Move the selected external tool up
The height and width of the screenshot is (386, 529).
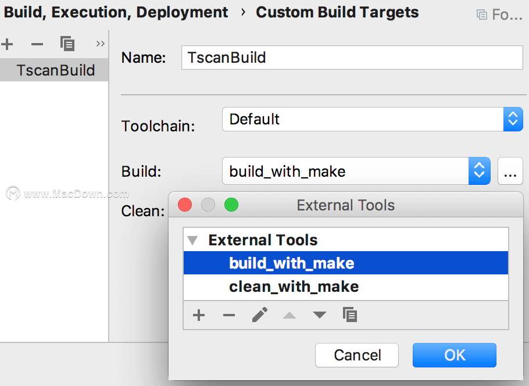[x=289, y=315]
